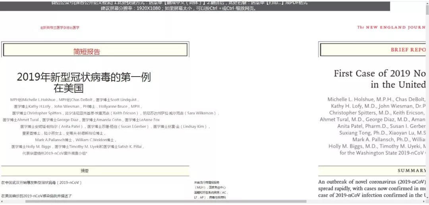Click author line starting '医学博士Holly M. Biggs'

tap(78, 147)
